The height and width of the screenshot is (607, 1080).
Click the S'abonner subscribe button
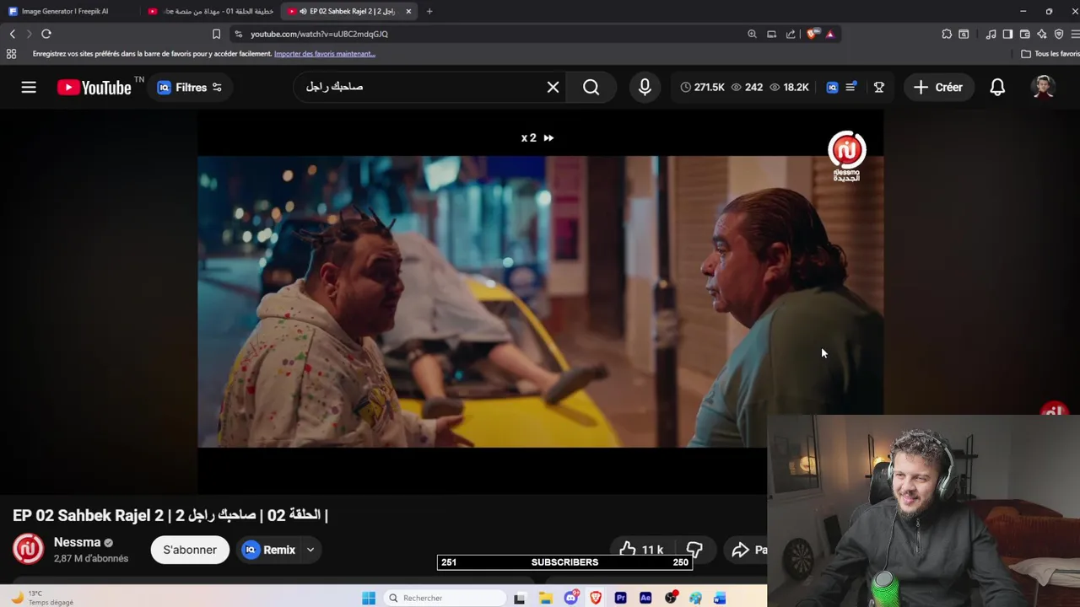click(x=190, y=550)
